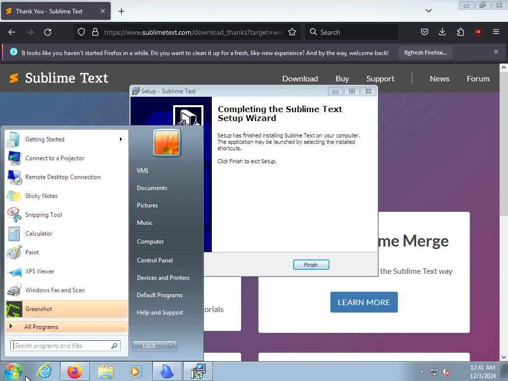508x381 pixels.
Task: Click the Lock button
Action: pos(149,346)
